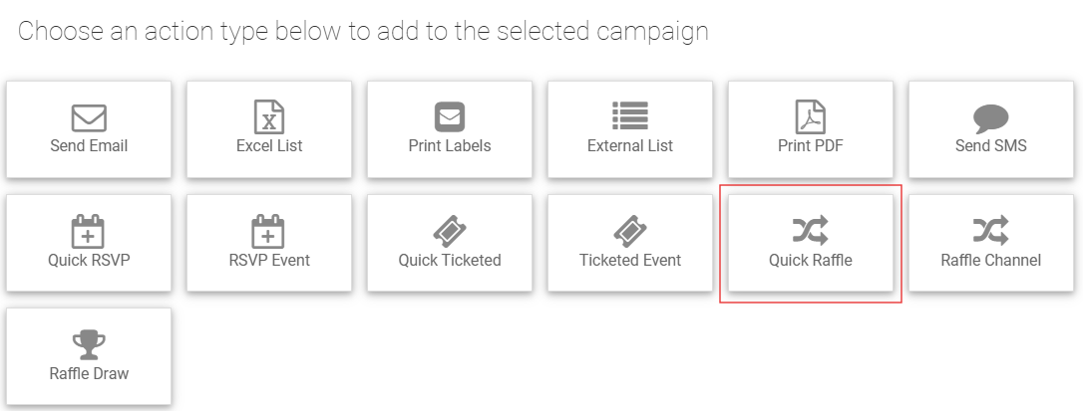The width and height of the screenshot is (1083, 411).
Task: Choose the Print Labels text label
Action: [450, 146]
